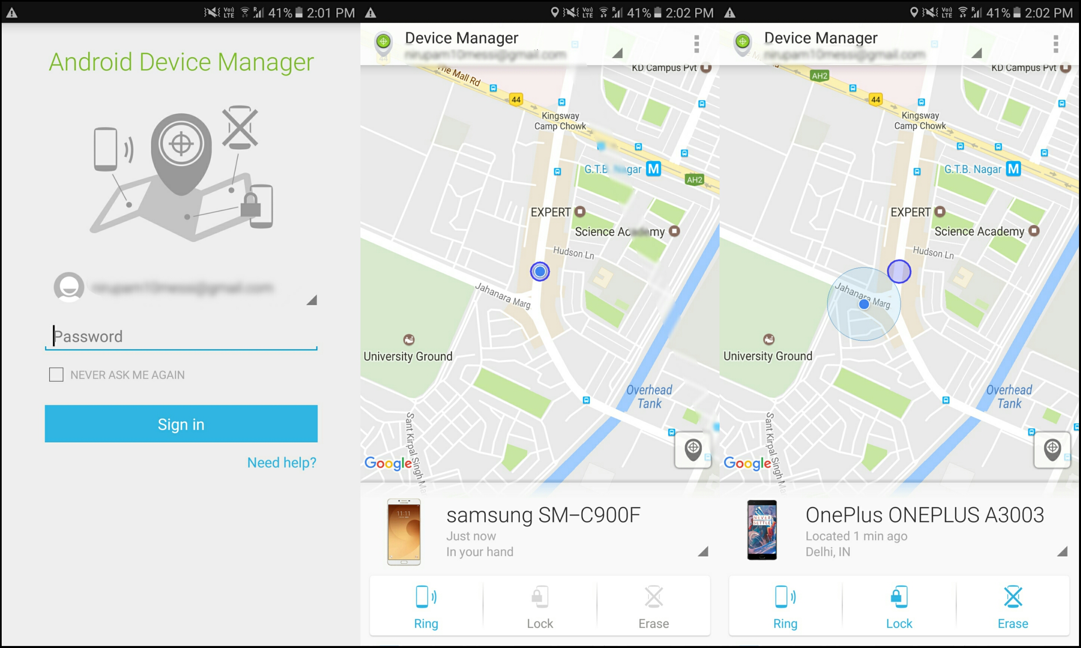Tap route 44 shield on middle map
The height and width of the screenshot is (648, 1081).
(516, 100)
